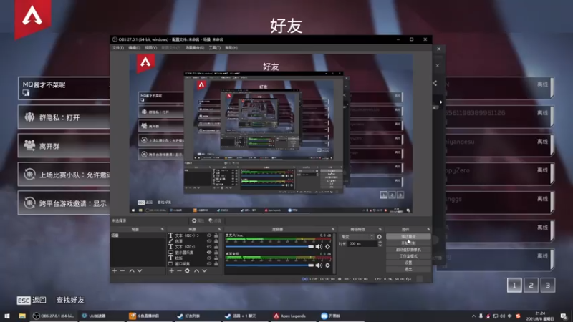Go to friends page 3 in Apex
The image size is (573, 322).
[548, 285]
